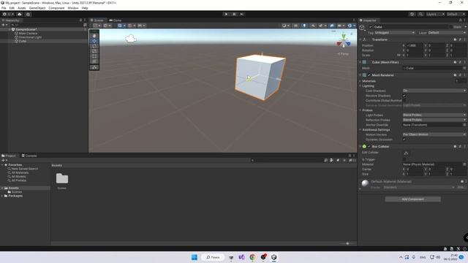Toggle the Is Trigger checkbox
The width and height of the screenshot is (468, 263).
click(404, 159)
